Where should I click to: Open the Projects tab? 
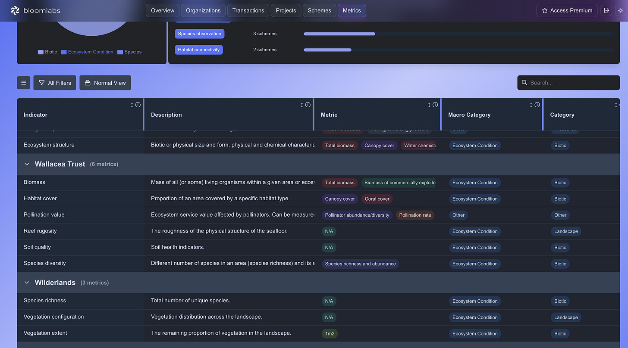click(286, 10)
